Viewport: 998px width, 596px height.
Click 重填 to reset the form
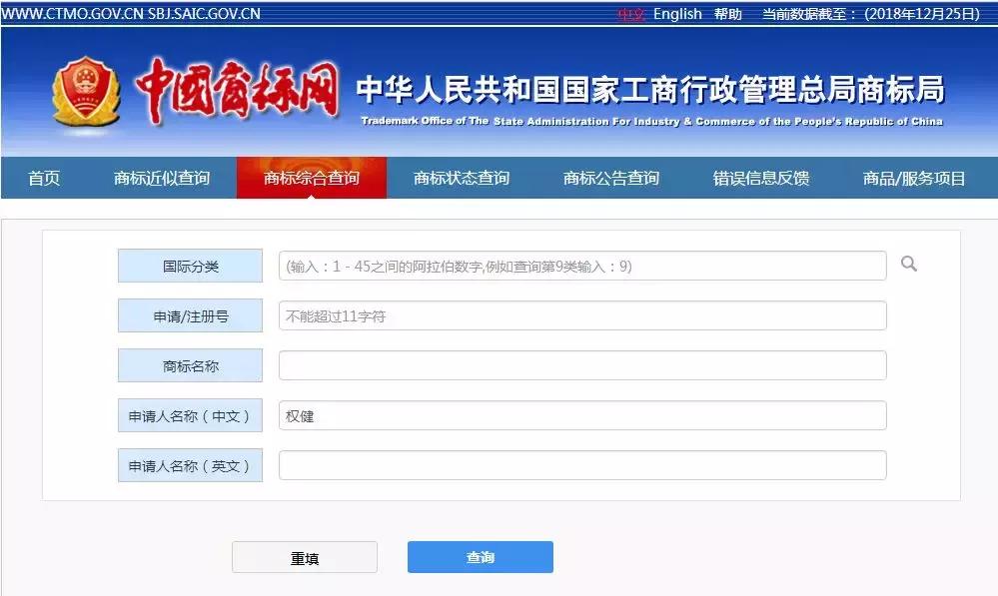click(304, 557)
